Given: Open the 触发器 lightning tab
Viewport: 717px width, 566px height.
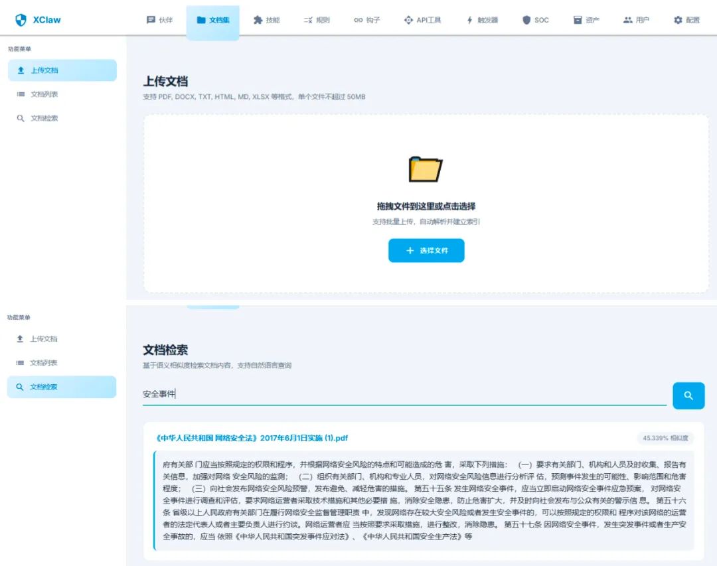Looking at the screenshot, I should coord(482,20).
